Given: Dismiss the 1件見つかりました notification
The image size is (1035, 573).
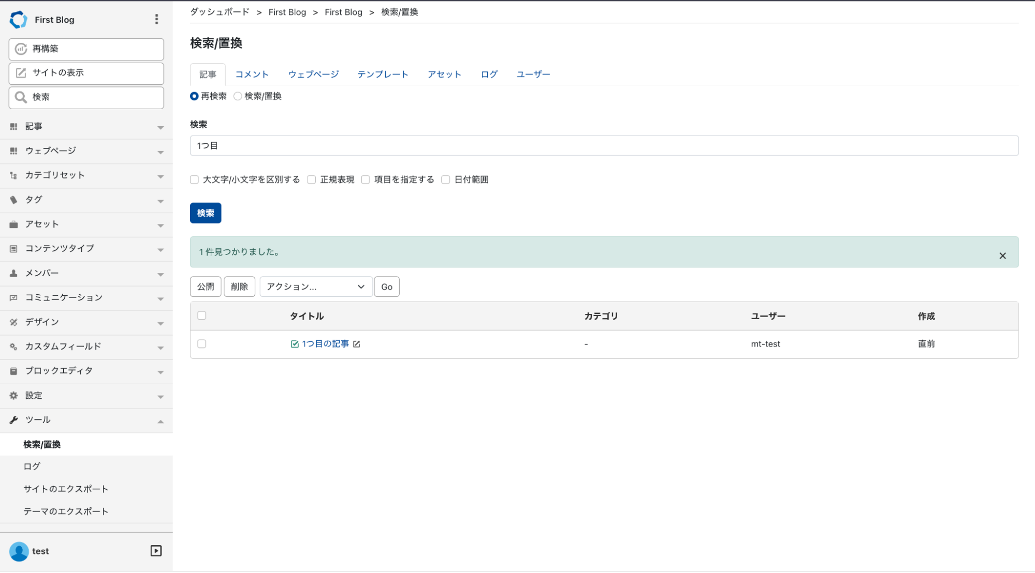Looking at the screenshot, I should [1002, 255].
